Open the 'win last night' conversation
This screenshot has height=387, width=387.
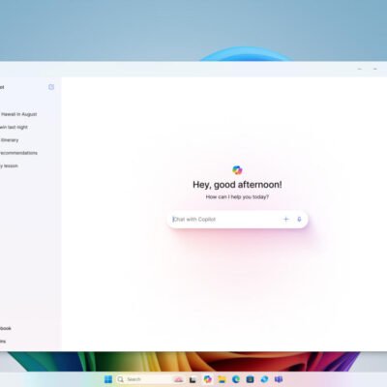coord(14,127)
